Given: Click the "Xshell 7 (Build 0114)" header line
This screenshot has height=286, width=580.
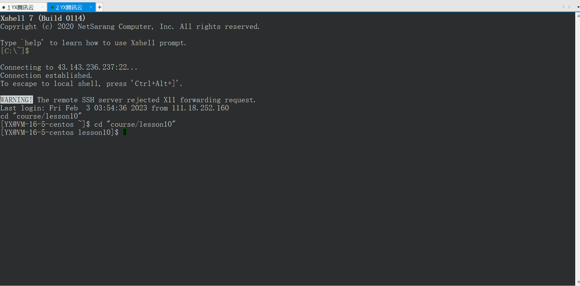Looking at the screenshot, I should click(43, 18).
